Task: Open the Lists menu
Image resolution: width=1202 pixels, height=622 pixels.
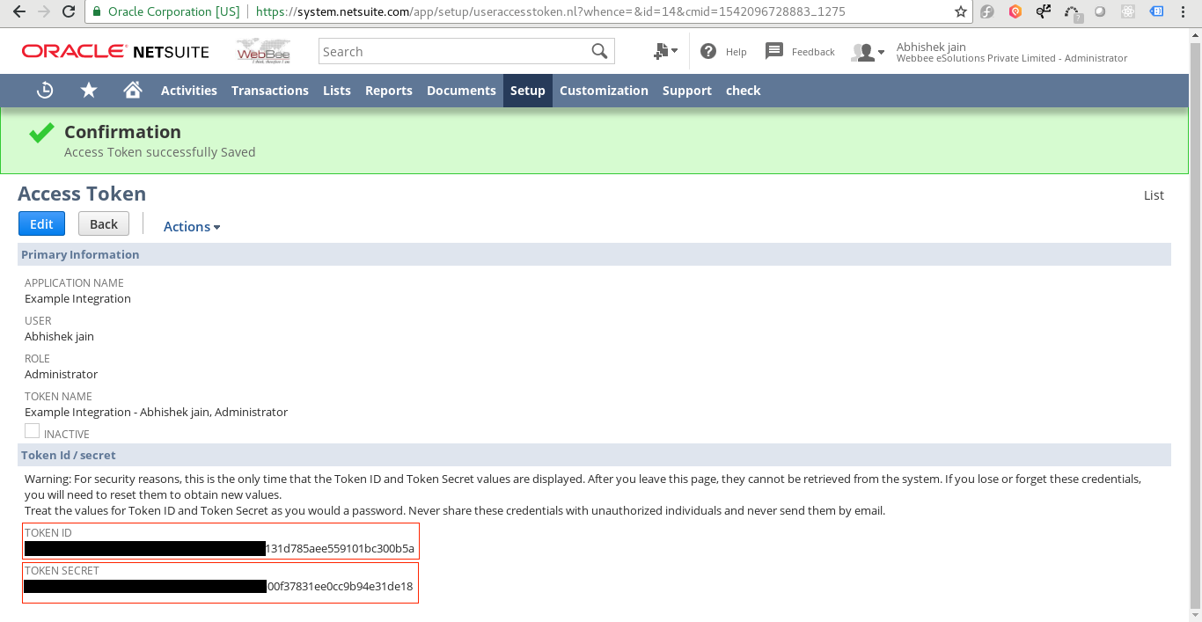Action: point(337,91)
